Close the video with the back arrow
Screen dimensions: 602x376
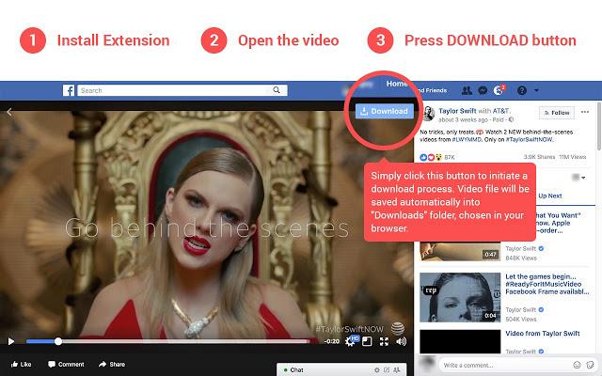tap(9, 112)
